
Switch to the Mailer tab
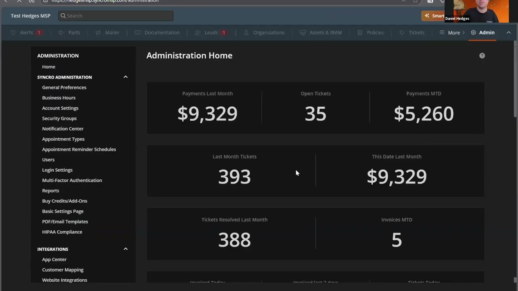tap(107, 32)
